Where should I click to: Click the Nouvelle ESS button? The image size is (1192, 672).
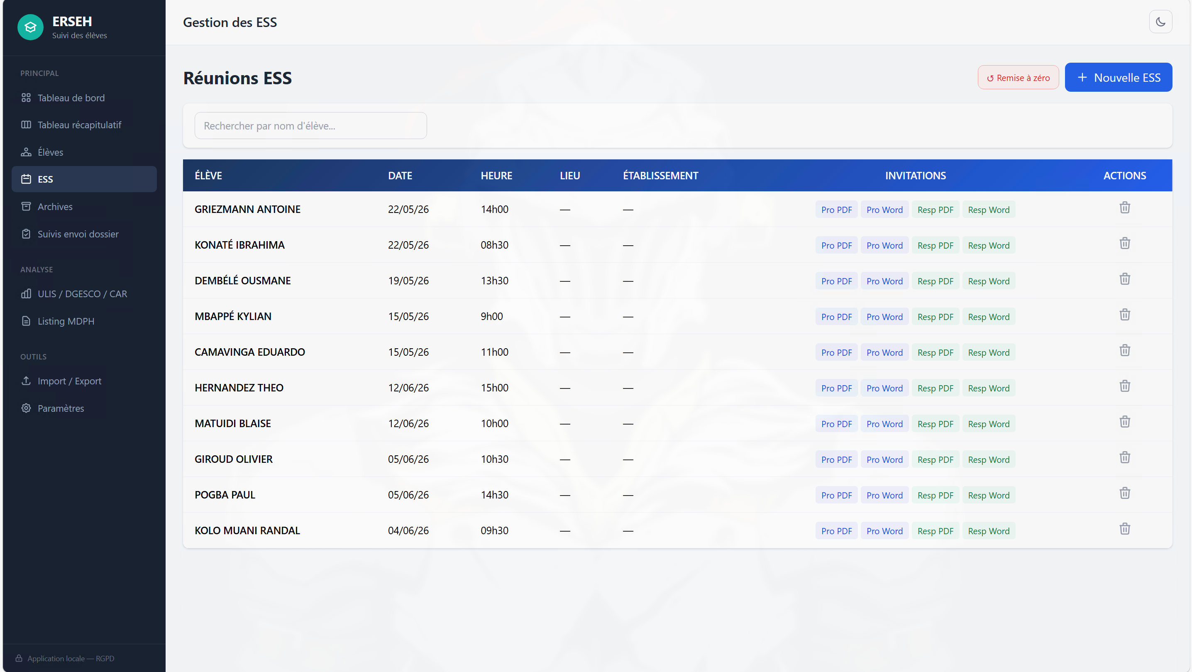tap(1118, 77)
